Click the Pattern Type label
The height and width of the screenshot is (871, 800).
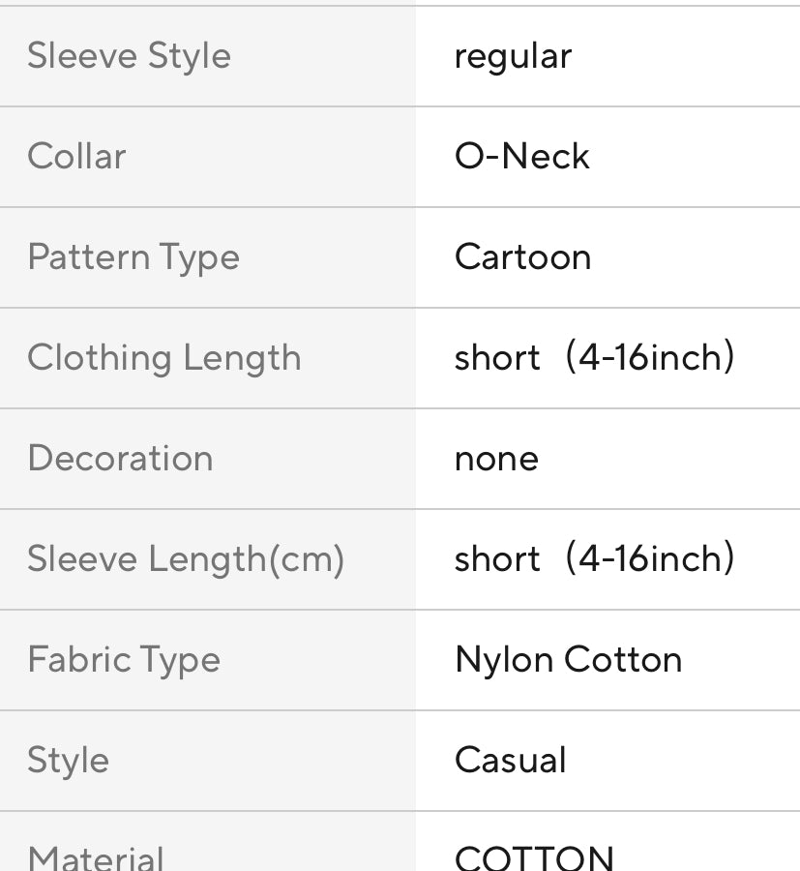(x=133, y=257)
